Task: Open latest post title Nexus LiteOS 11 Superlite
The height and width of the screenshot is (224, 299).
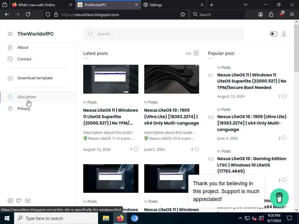Action: 111,117
